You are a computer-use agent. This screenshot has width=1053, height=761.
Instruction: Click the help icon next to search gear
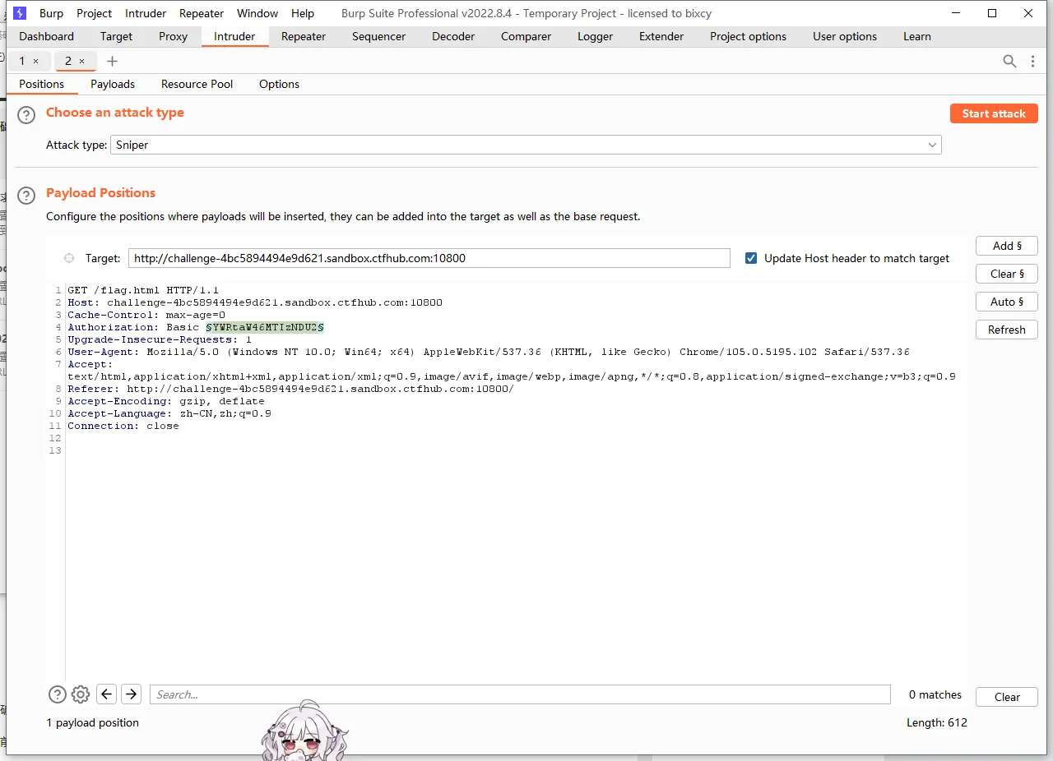click(x=57, y=694)
